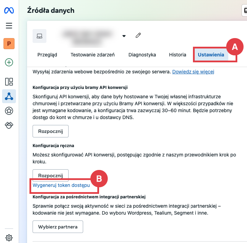Click the pencil icon to rename data source
The image size is (247, 243).
138,35
